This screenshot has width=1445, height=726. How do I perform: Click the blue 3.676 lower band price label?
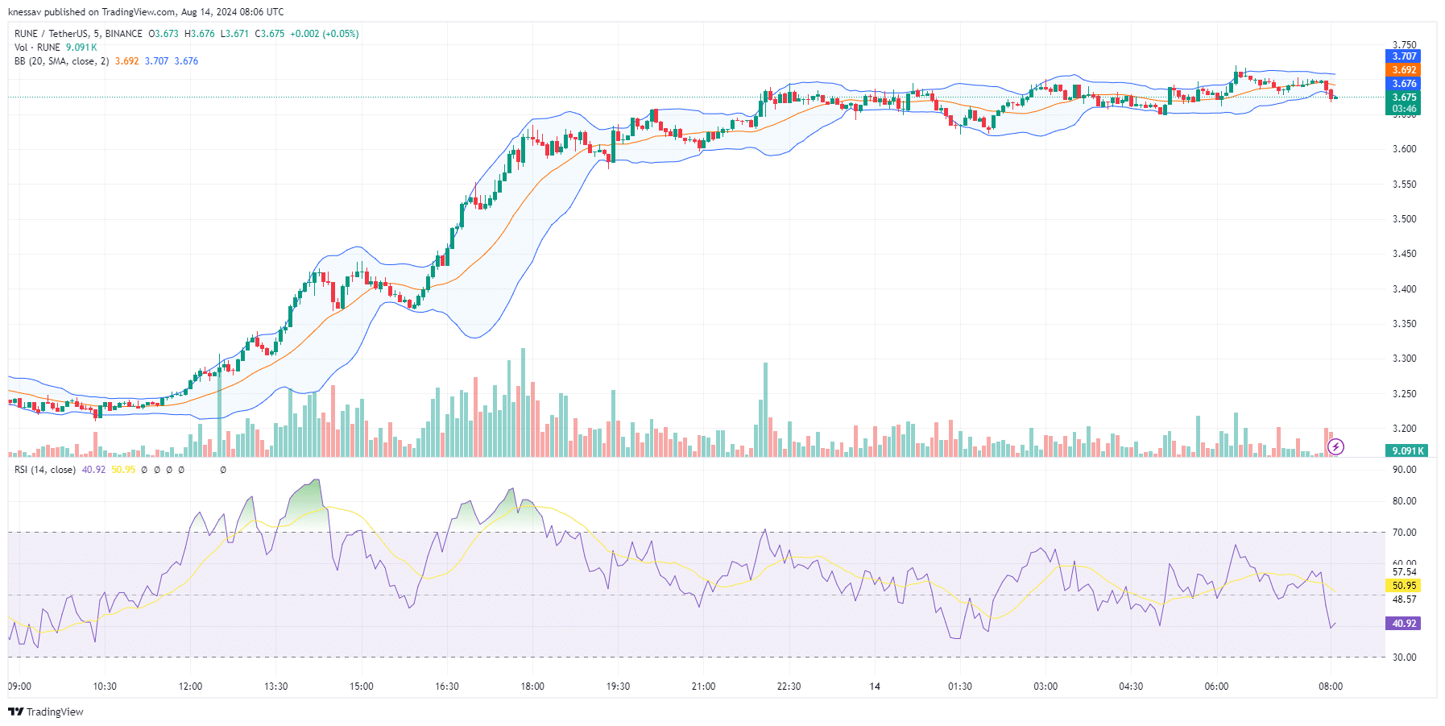tap(1404, 84)
